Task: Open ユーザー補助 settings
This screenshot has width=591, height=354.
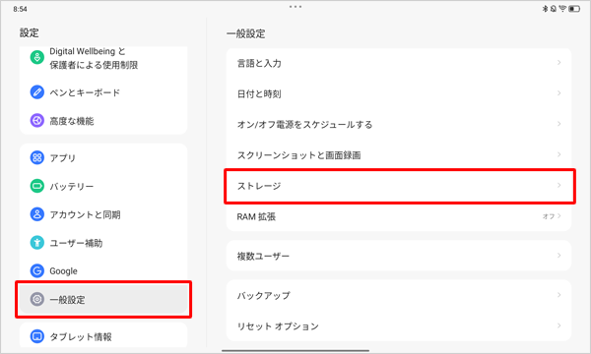Action: pyautogui.click(x=103, y=243)
